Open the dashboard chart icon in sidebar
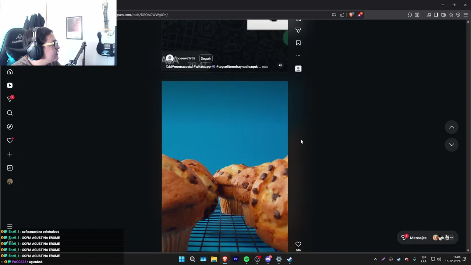 (x=10, y=168)
